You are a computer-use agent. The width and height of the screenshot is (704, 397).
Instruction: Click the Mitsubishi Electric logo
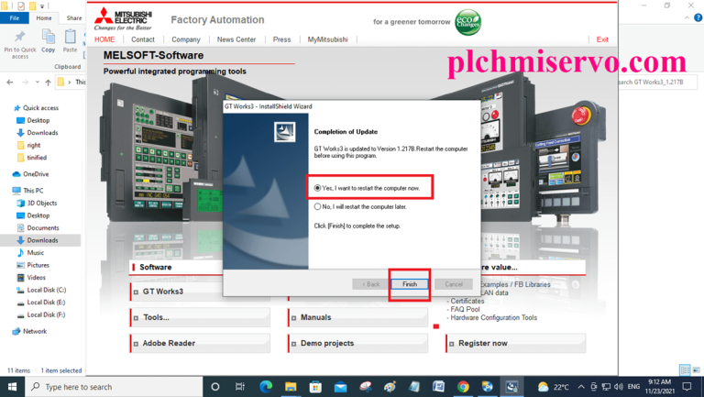click(x=123, y=19)
